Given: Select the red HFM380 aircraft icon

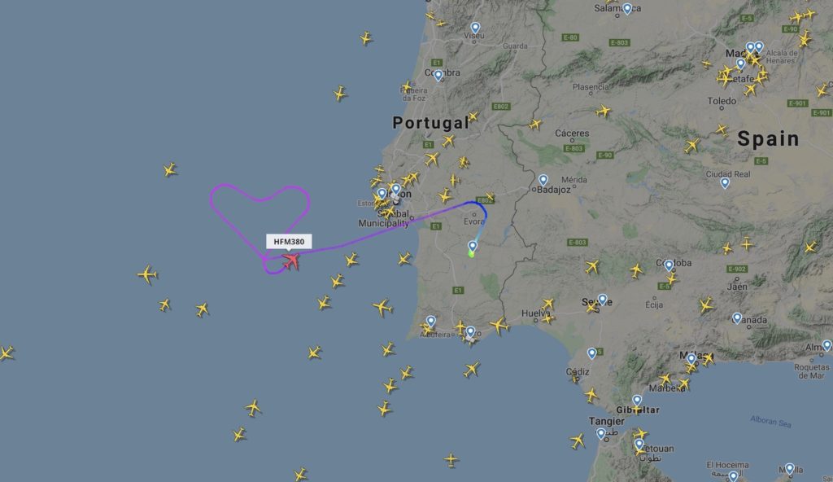Looking at the screenshot, I should 290,261.
